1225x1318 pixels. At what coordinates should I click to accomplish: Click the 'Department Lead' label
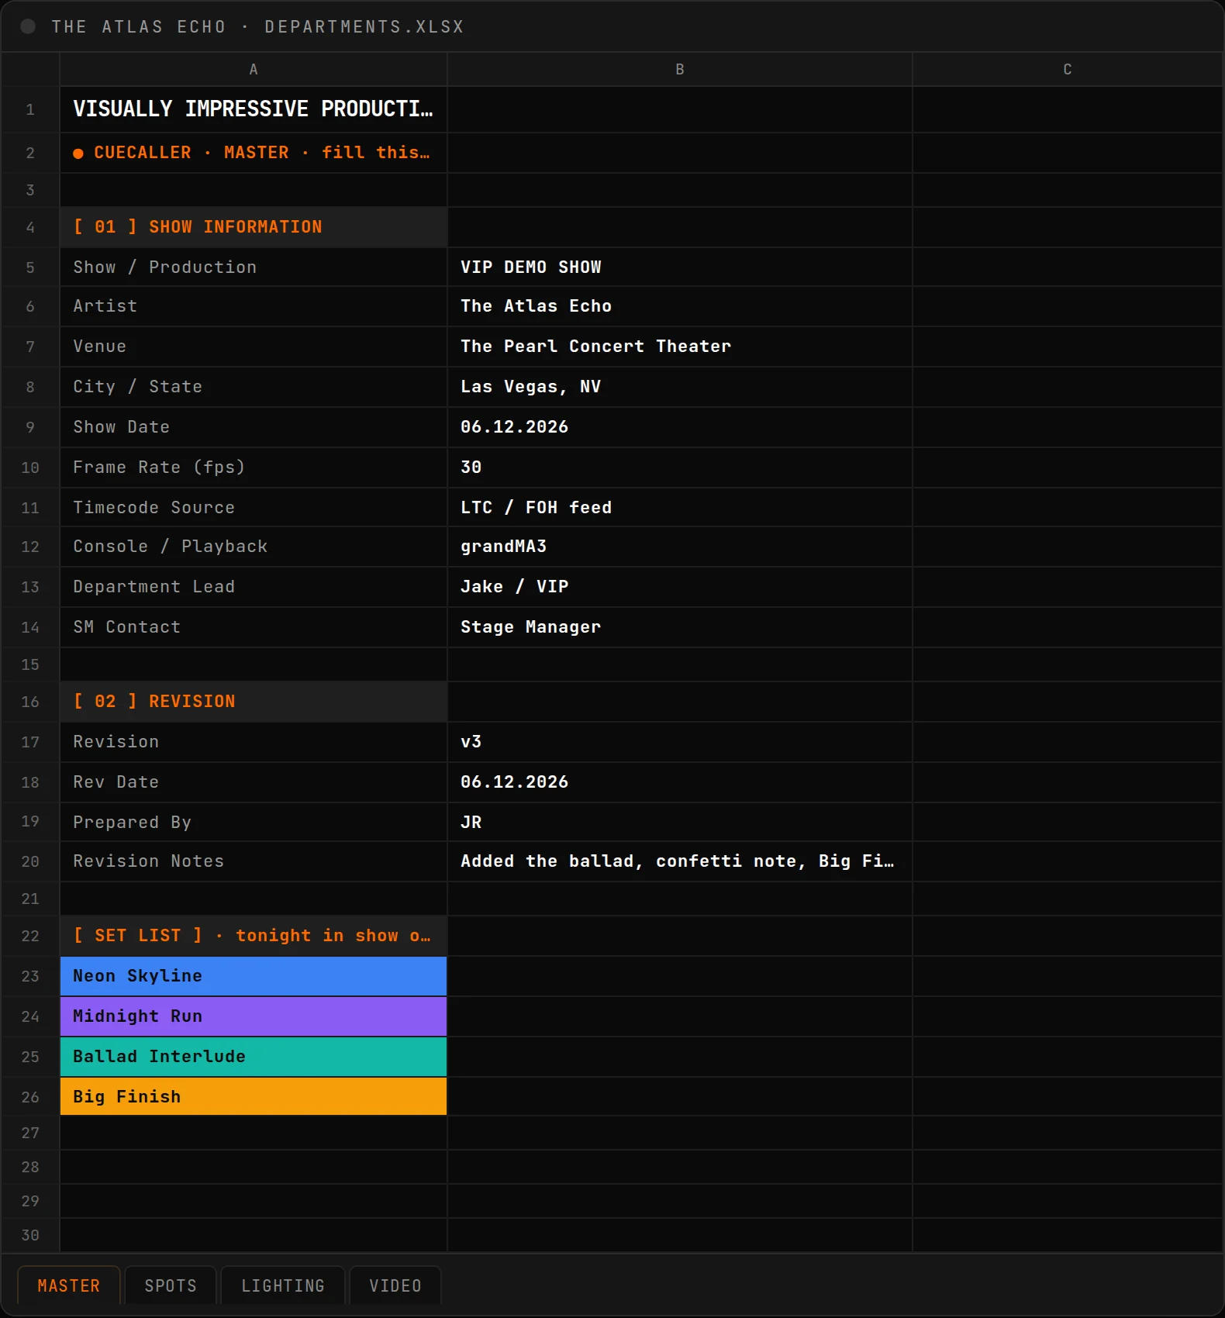(254, 587)
